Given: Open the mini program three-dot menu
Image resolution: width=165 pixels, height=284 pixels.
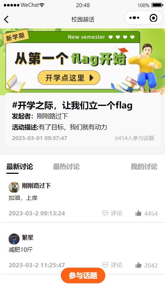Looking at the screenshot, I should [x=134, y=18].
